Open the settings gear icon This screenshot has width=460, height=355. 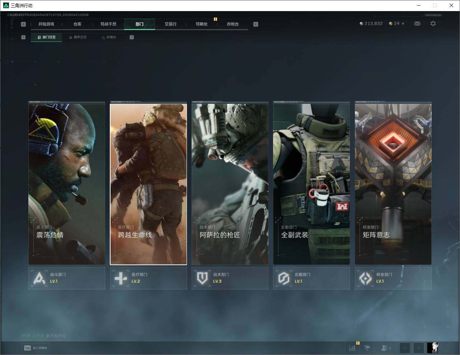[x=433, y=24]
